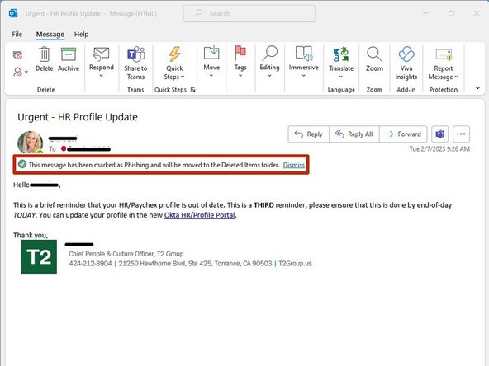Click the Reply All button
This screenshot has height=366, width=489.
(354, 134)
